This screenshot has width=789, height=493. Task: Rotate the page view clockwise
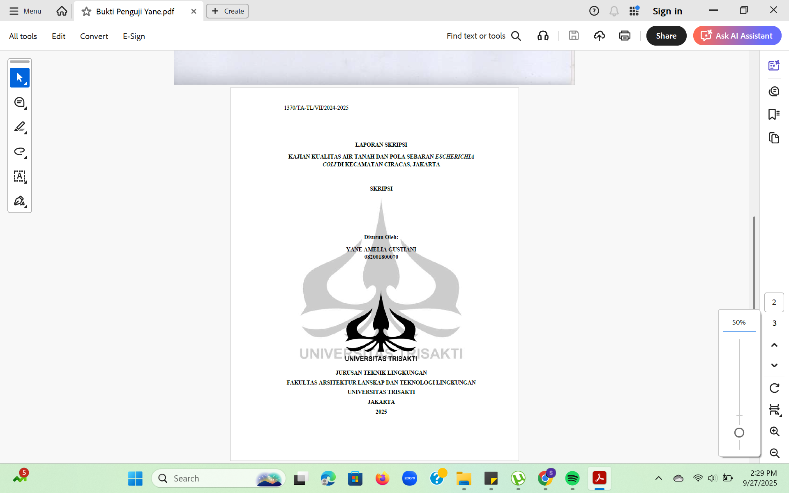coord(774,388)
